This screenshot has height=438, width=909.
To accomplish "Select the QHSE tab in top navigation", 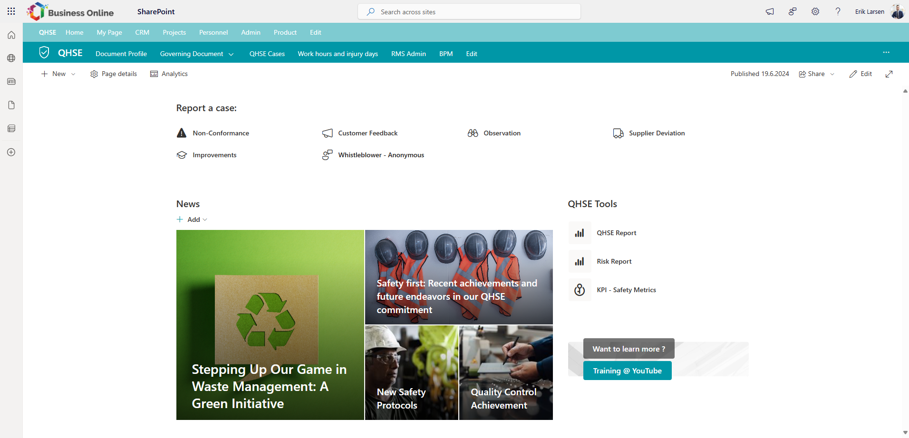I will tap(48, 32).
